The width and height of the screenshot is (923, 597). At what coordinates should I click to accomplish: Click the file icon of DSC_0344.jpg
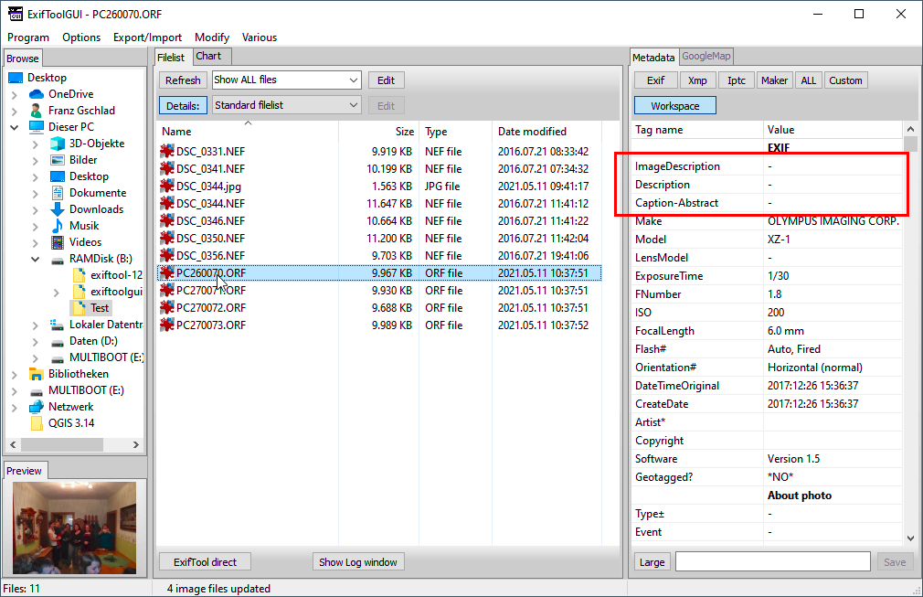click(167, 186)
